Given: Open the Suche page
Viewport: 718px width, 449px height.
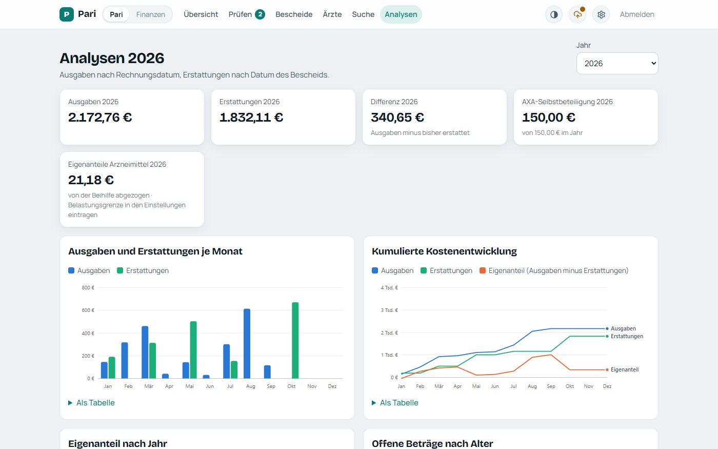Looking at the screenshot, I should click(x=363, y=14).
